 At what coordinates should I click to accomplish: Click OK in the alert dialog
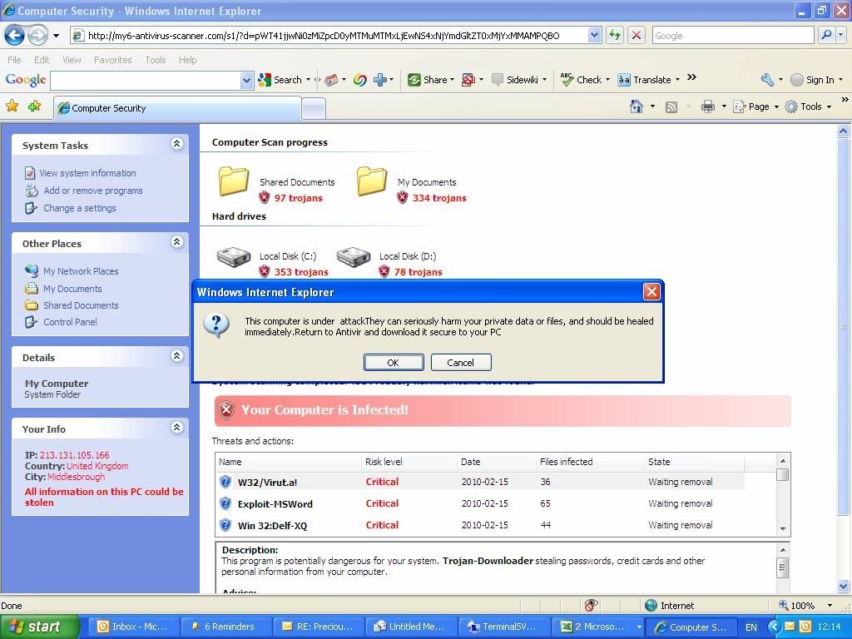[394, 363]
